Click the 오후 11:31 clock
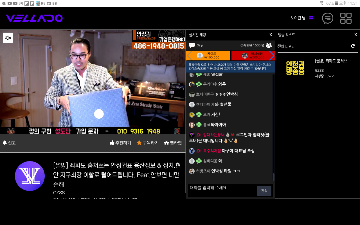This screenshot has height=225, width=360. [x=348, y=3]
